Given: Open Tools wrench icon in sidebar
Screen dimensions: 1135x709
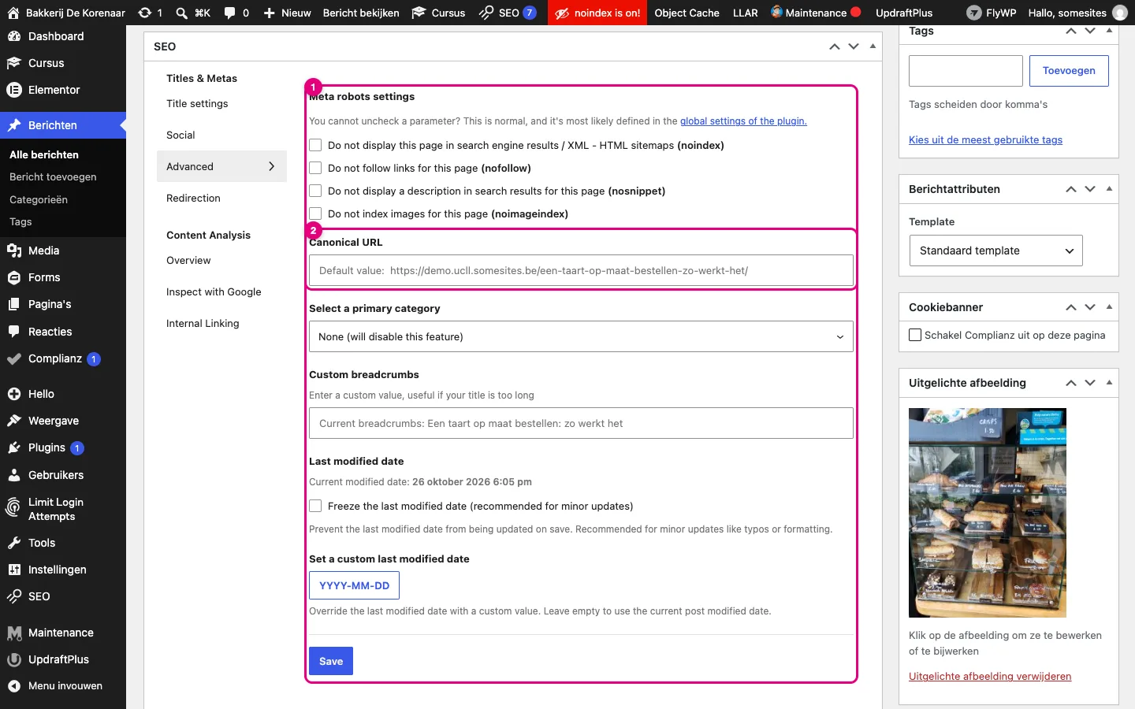Looking at the screenshot, I should click(13, 543).
